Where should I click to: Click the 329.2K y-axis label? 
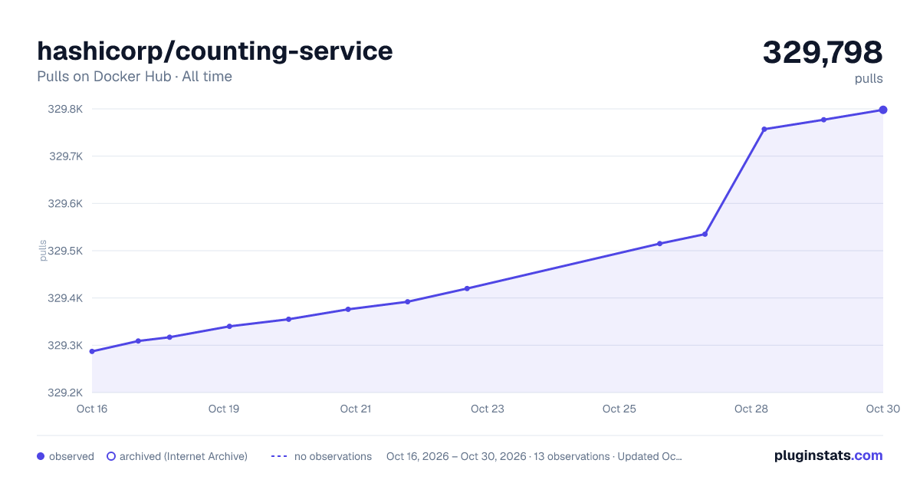tap(65, 393)
